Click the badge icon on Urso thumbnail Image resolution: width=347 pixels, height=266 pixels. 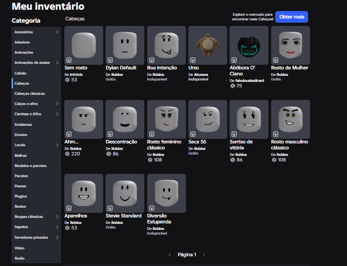tap(193, 60)
